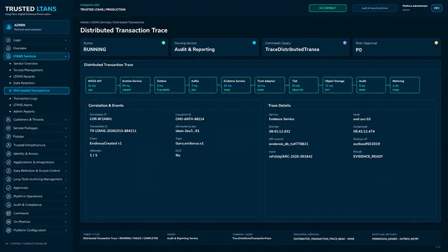Screen dimensions: 448x252
Task: Open LTANS Alerts submenu item
Action: pyautogui.click(x=22, y=105)
